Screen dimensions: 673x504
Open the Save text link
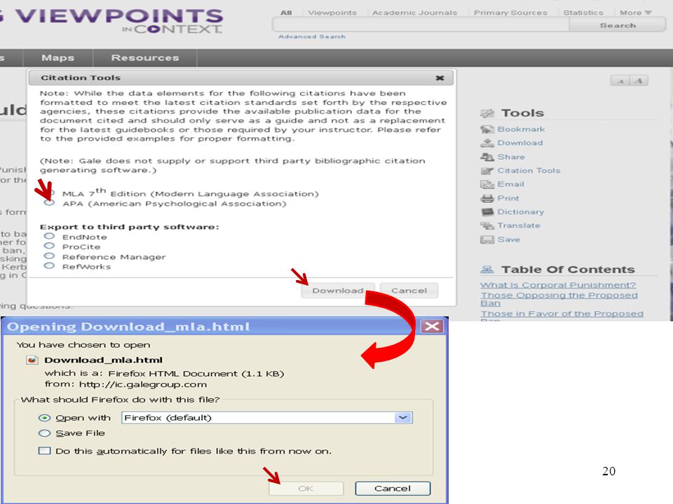point(509,239)
